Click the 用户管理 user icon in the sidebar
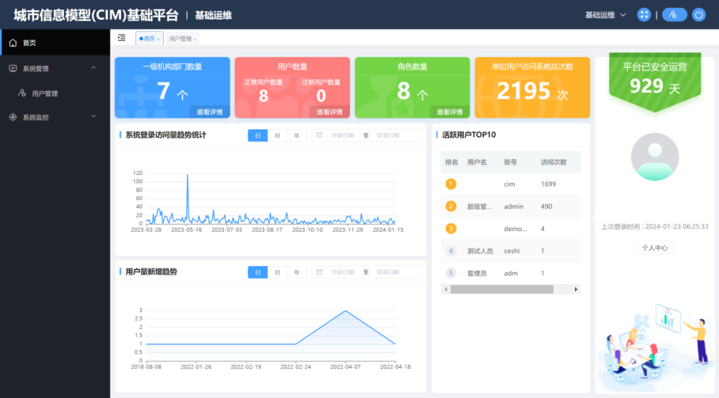Image resolution: width=719 pixels, height=398 pixels. coord(22,94)
